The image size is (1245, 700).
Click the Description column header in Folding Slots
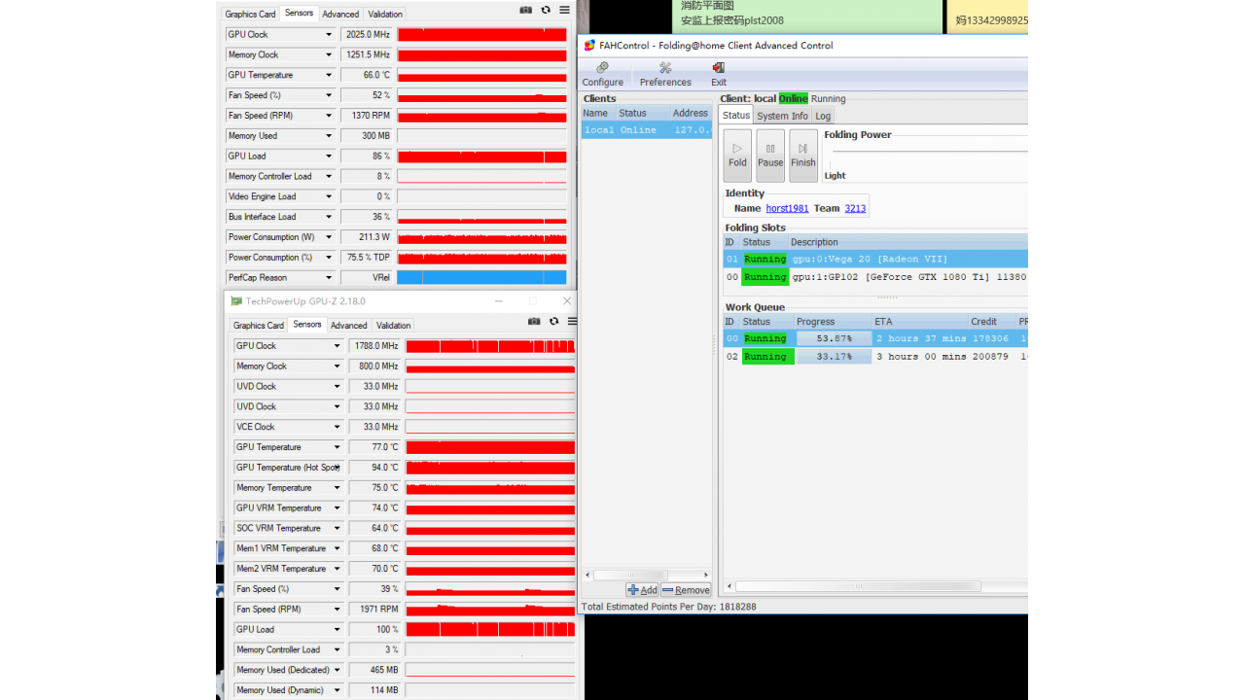[907, 242]
